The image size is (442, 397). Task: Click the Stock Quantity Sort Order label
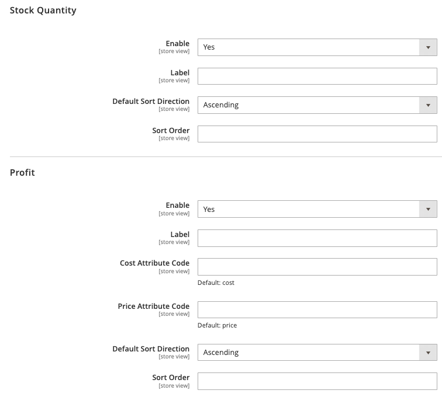(171, 130)
